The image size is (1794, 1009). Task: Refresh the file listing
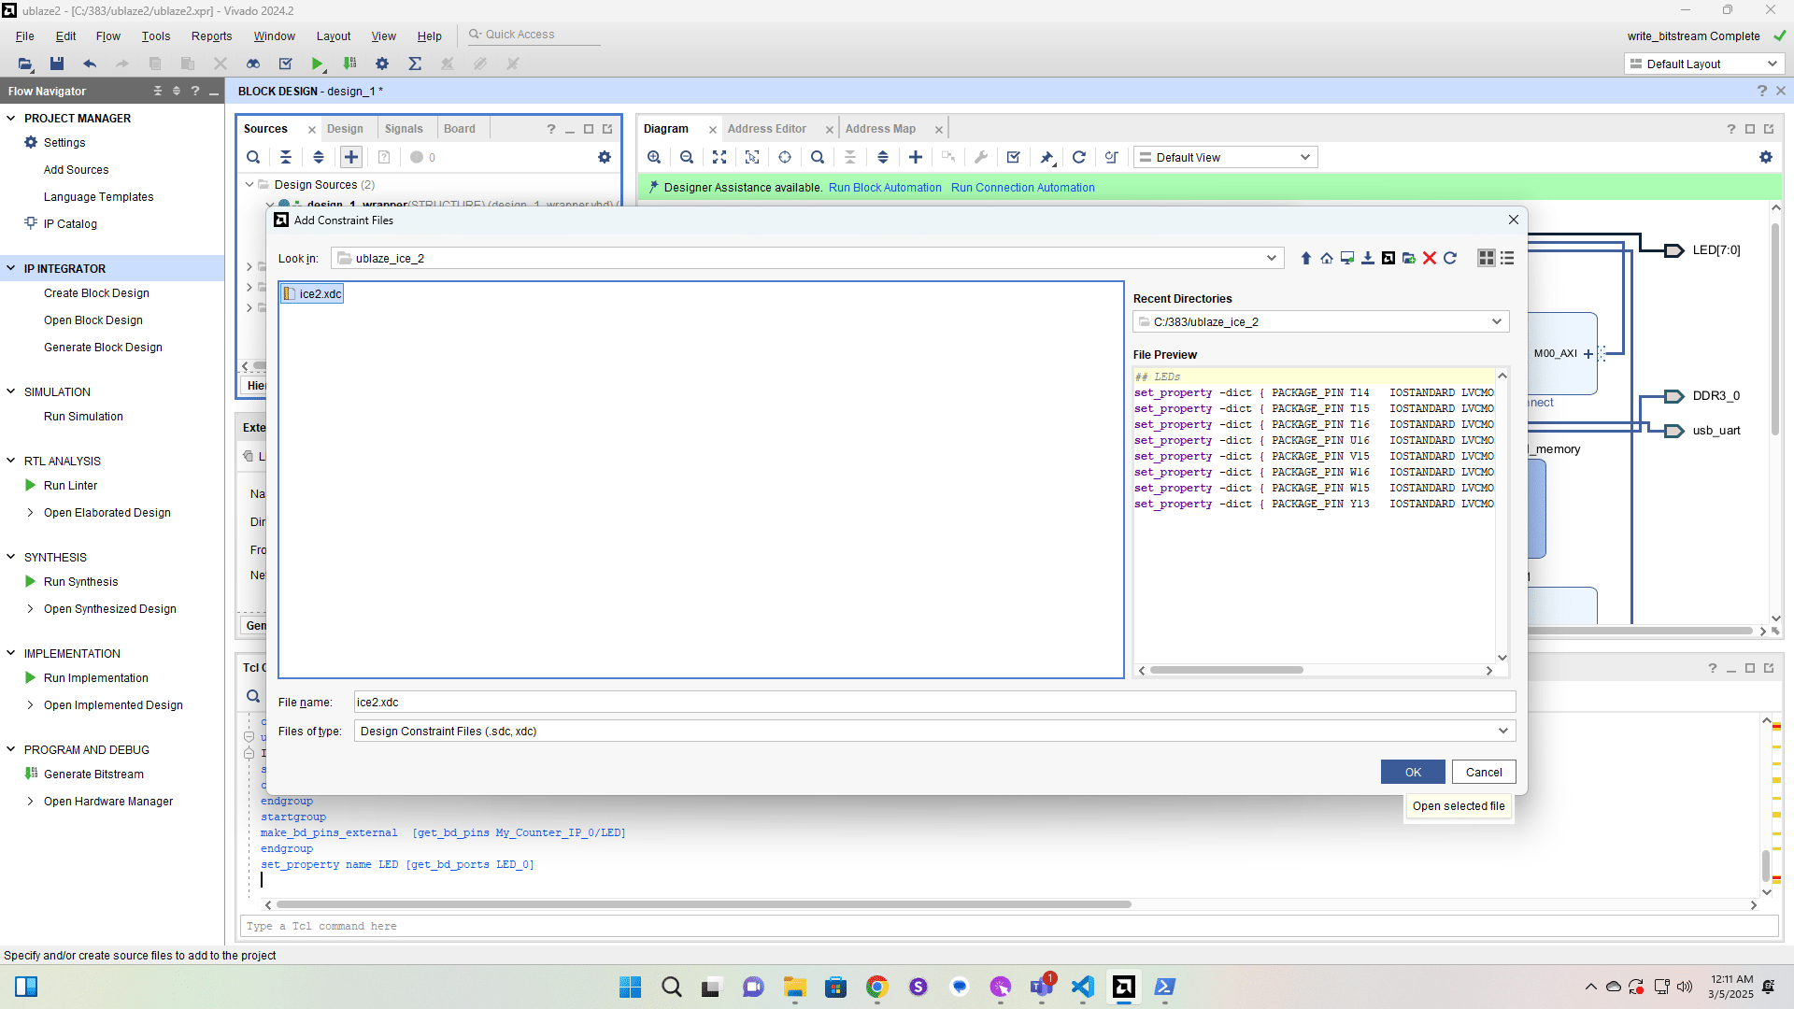pos(1450,259)
